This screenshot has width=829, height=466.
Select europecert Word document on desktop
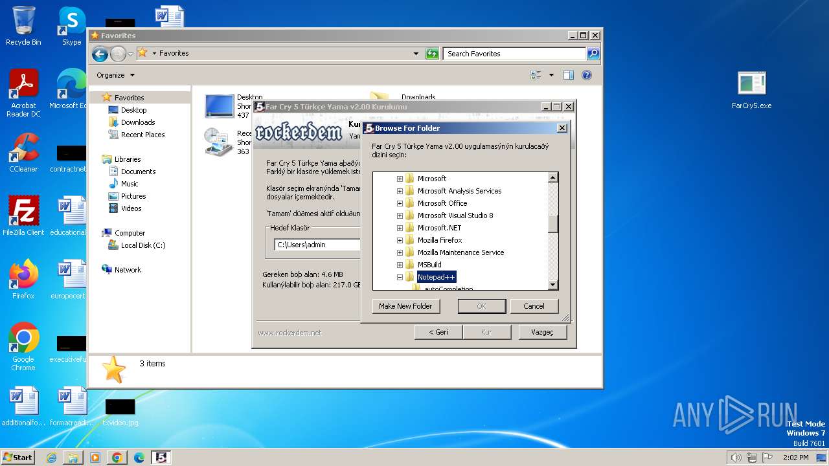pyautogui.click(x=70, y=280)
